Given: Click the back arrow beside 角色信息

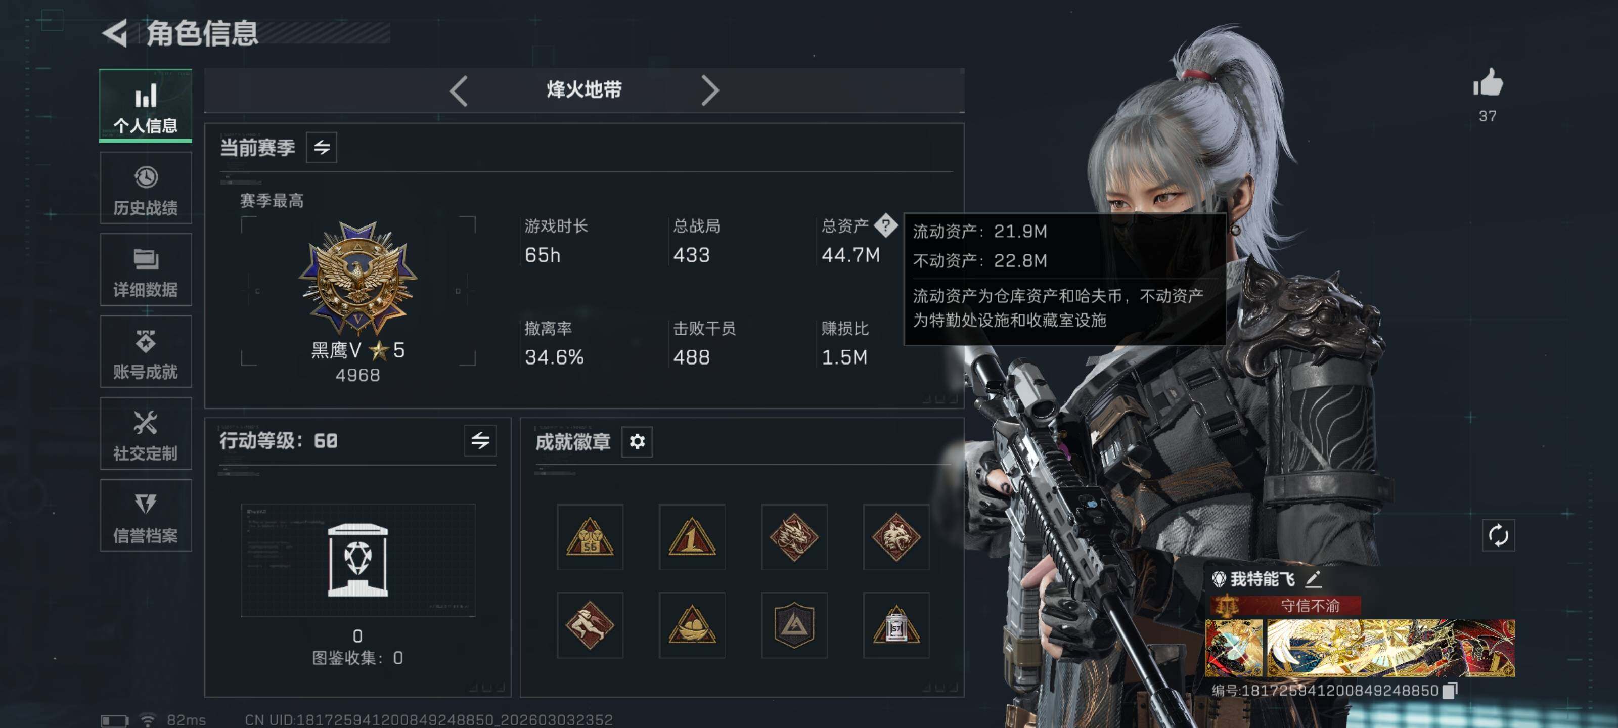Looking at the screenshot, I should pyautogui.click(x=115, y=33).
